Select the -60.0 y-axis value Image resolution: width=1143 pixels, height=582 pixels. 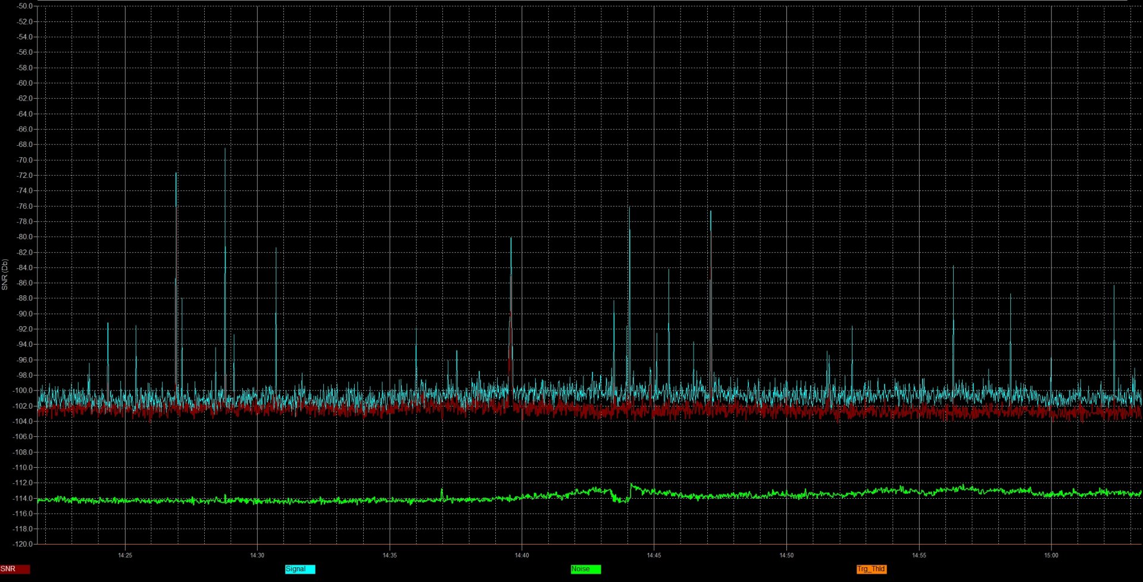24,83
